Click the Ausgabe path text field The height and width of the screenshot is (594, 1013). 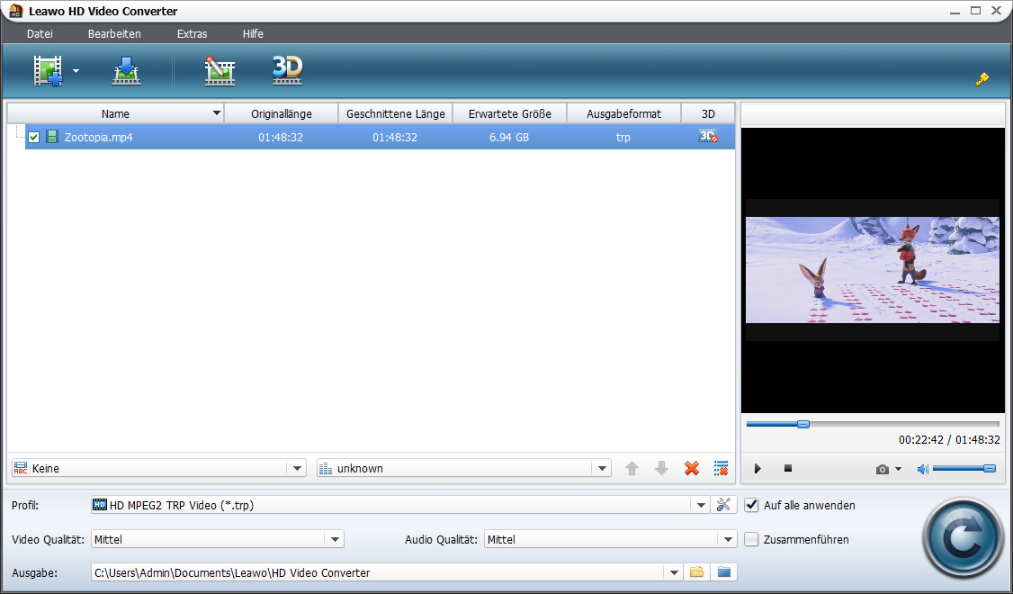pos(378,572)
